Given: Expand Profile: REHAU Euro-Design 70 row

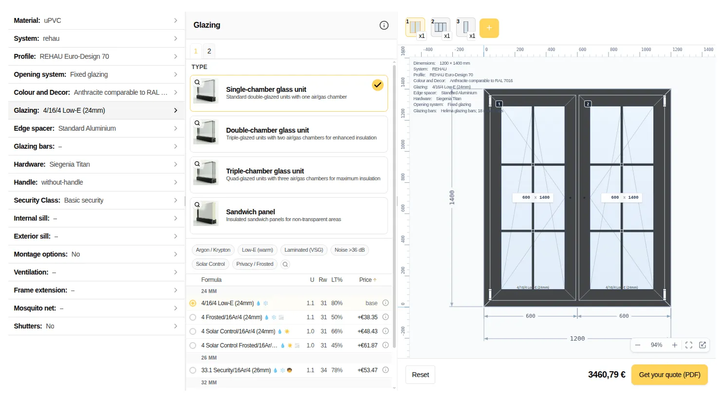Looking at the screenshot, I should 95,56.
